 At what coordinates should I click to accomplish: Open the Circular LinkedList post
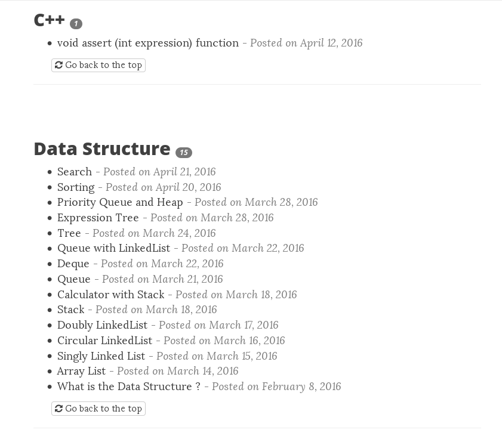104,340
